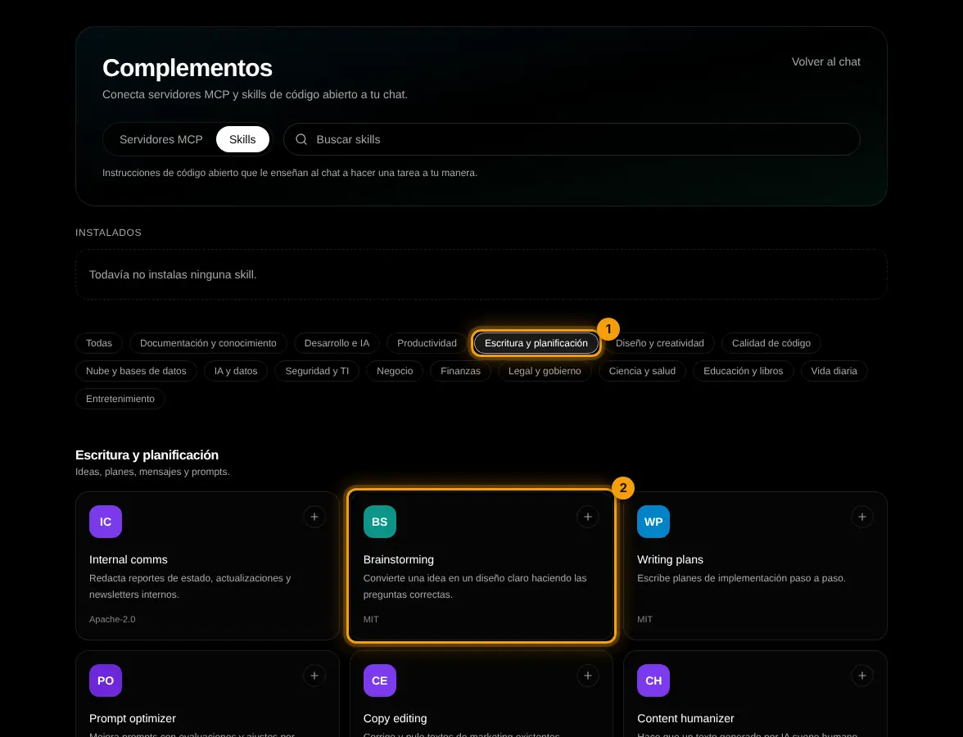Image resolution: width=963 pixels, height=737 pixels.
Task: Filter by Vida diaria category
Action: point(834,371)
